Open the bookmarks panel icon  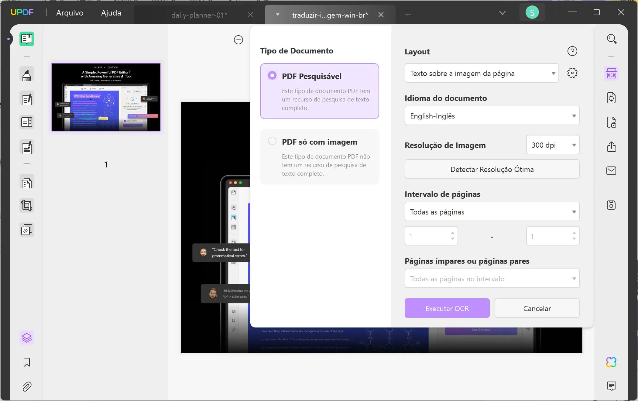pos(27,362)
